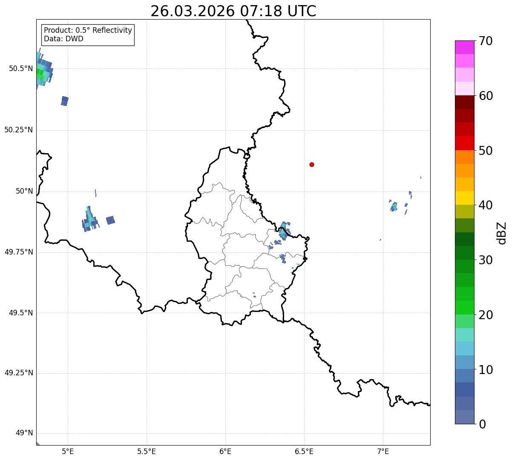512x460 pixels.
Task: Click the magenta swatch atop the colorbar
Action: 464,47
